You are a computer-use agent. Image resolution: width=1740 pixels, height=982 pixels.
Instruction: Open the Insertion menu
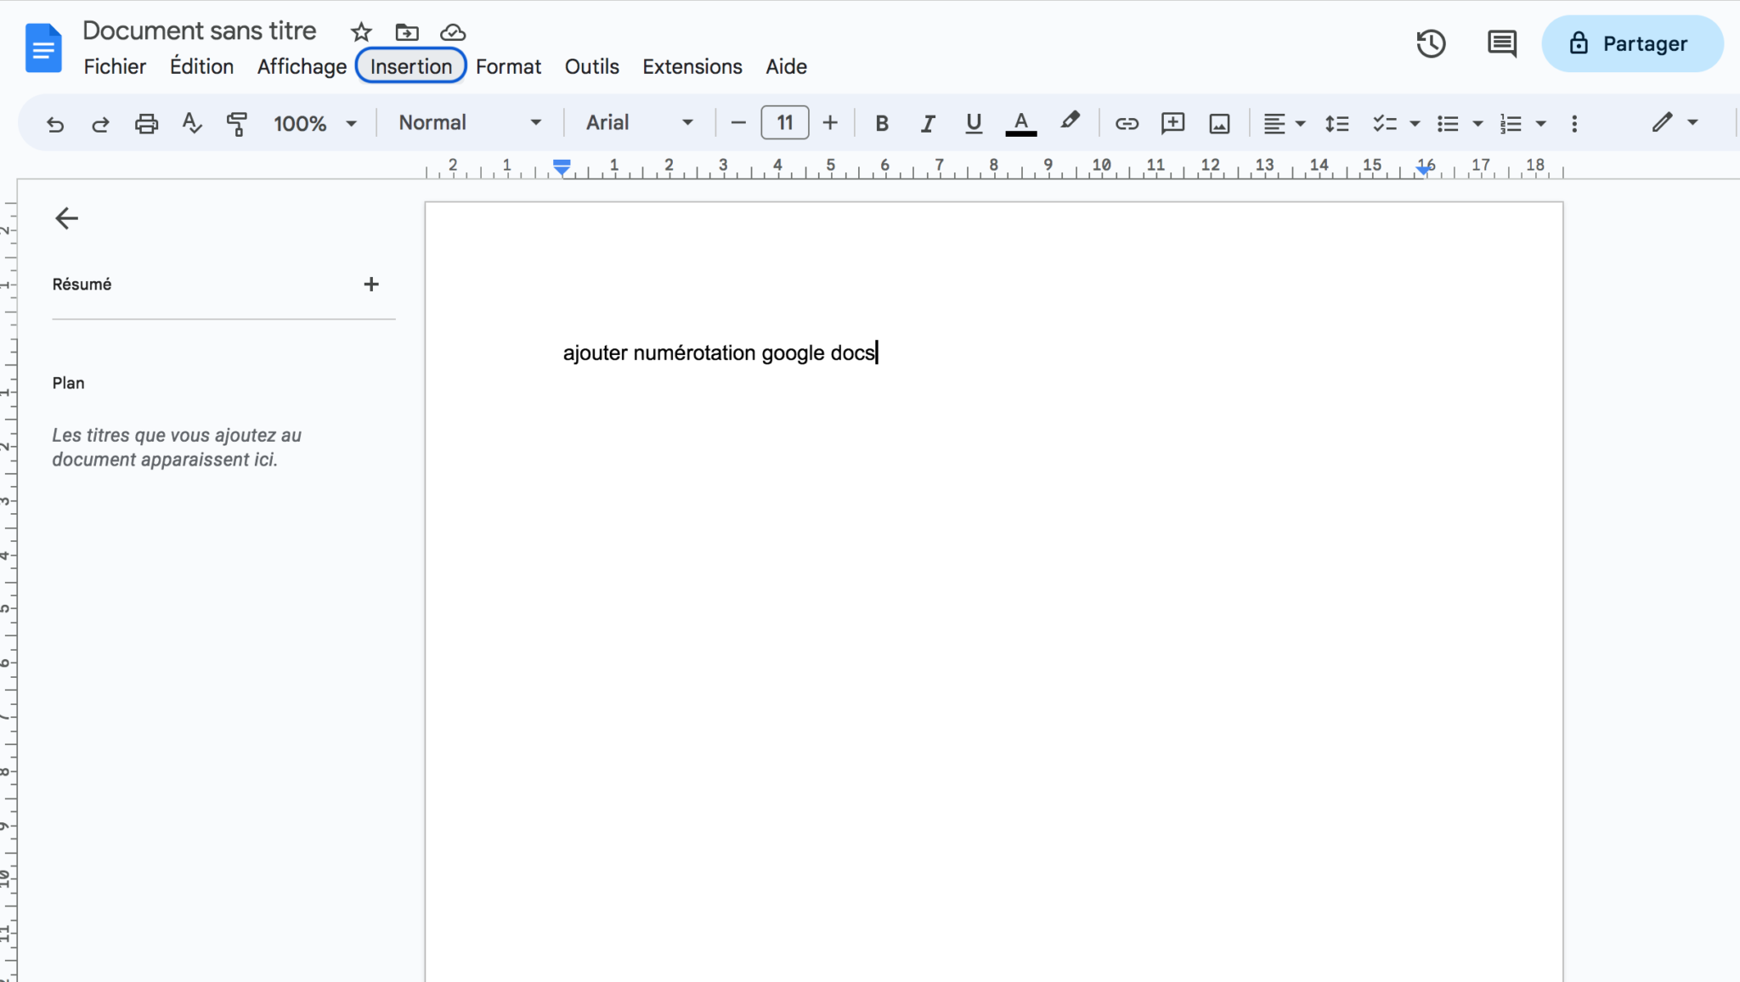click(x=410, y=66)
